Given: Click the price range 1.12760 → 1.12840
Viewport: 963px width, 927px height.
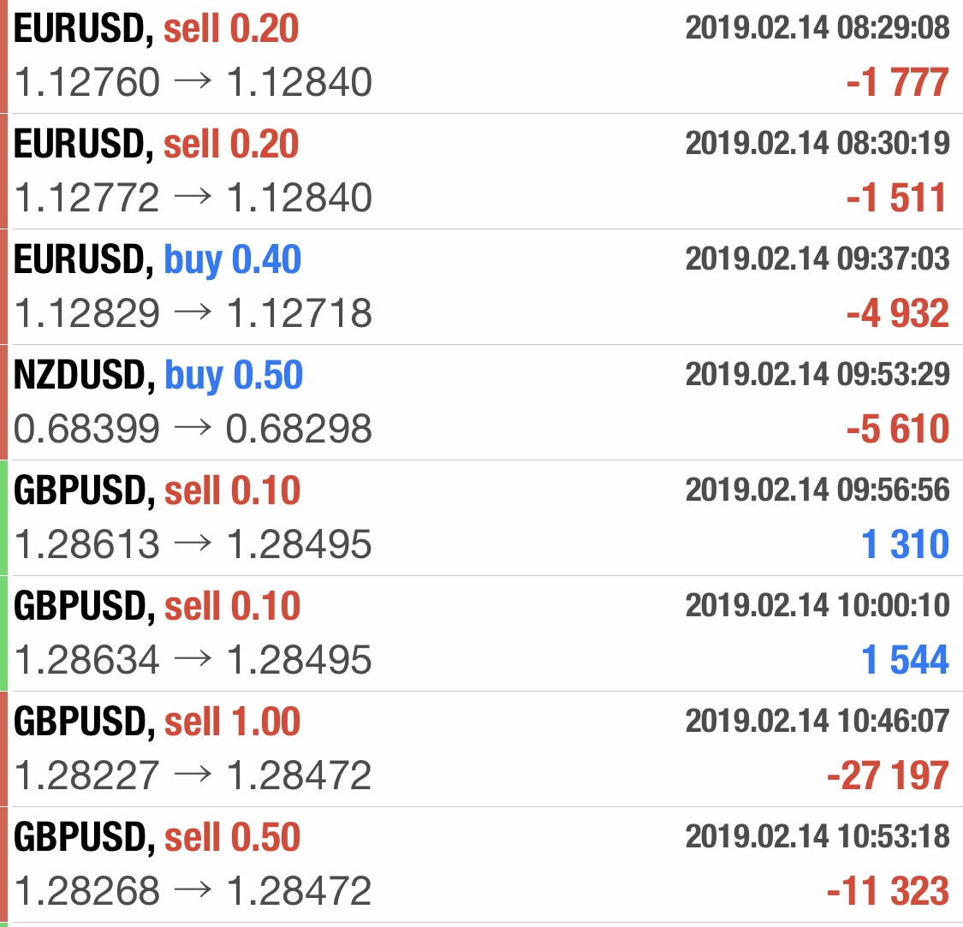Looking at the screenshot, I should 193,83.
